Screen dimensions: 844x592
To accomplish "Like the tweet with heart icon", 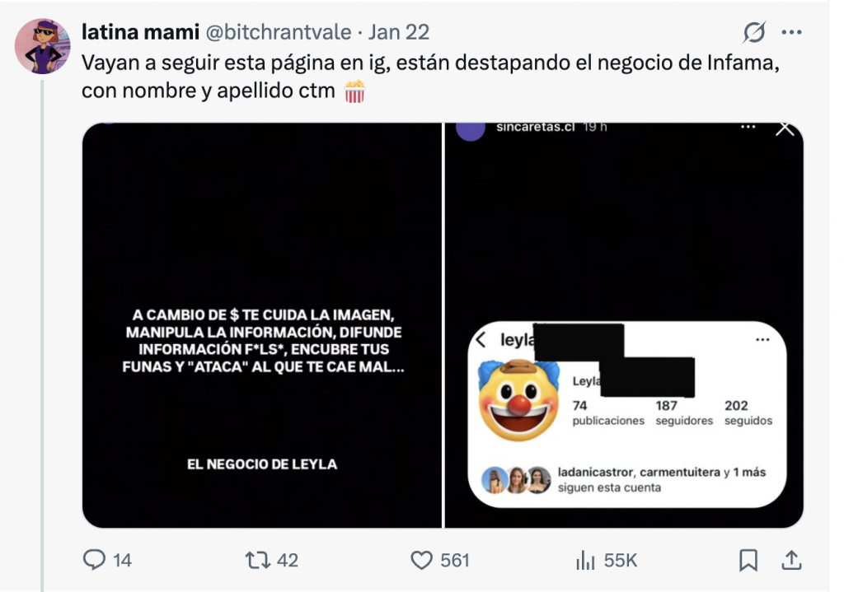I will tap(421, 560).
